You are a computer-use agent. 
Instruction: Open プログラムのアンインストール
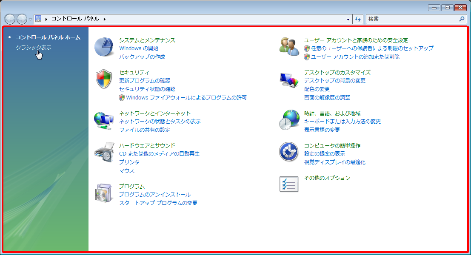pos(155,195)
